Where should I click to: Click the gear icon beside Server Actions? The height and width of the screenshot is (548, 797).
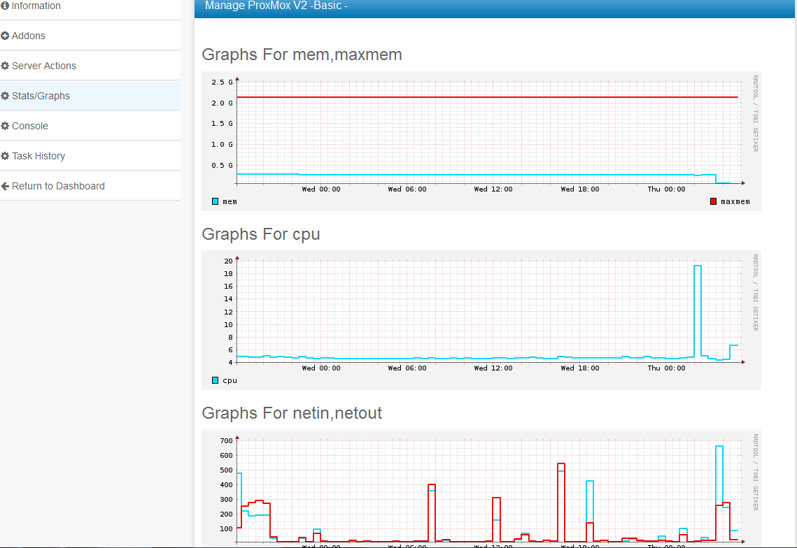[x=5, y=66]
